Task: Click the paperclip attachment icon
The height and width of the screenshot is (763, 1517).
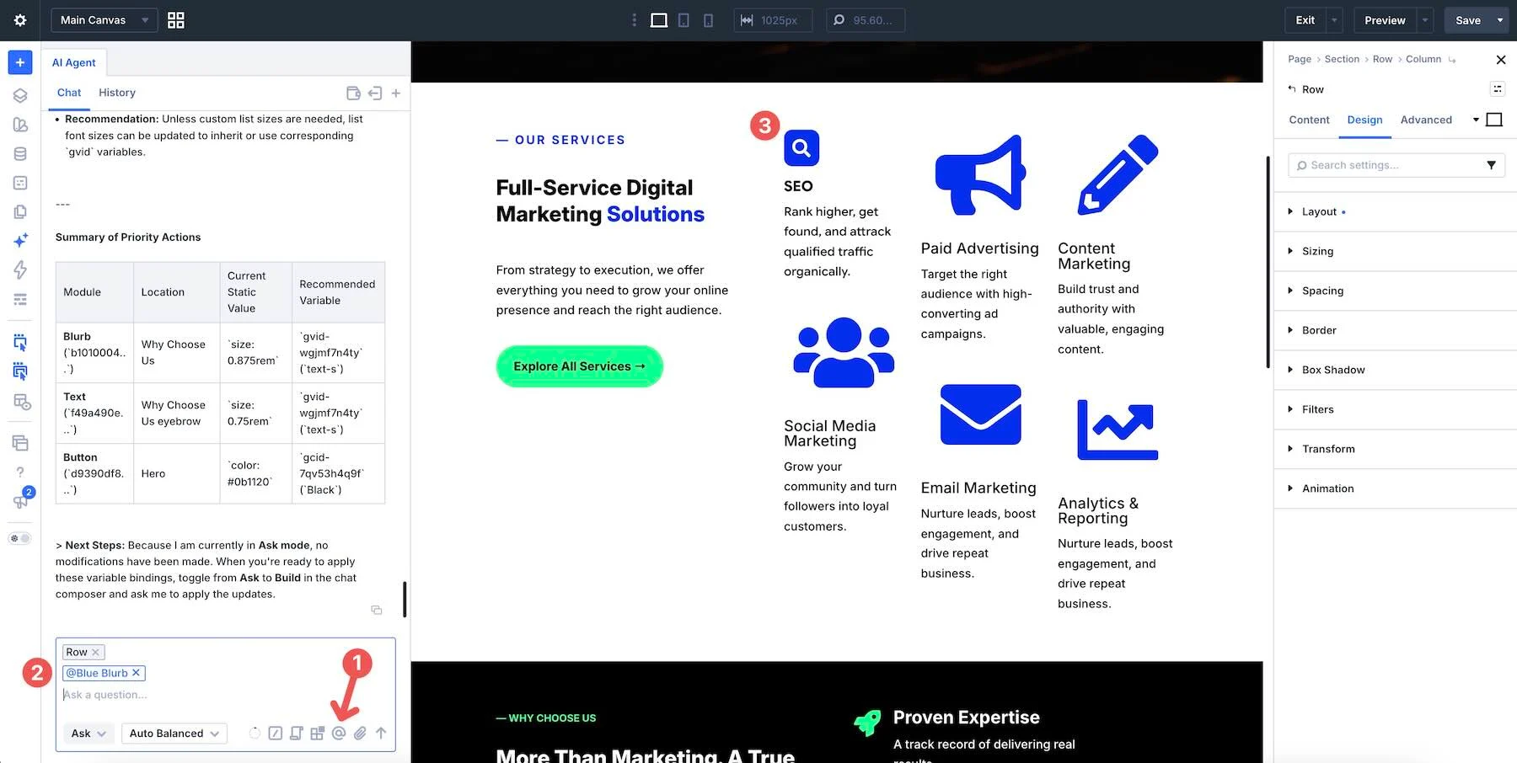Action: [360, 734]
